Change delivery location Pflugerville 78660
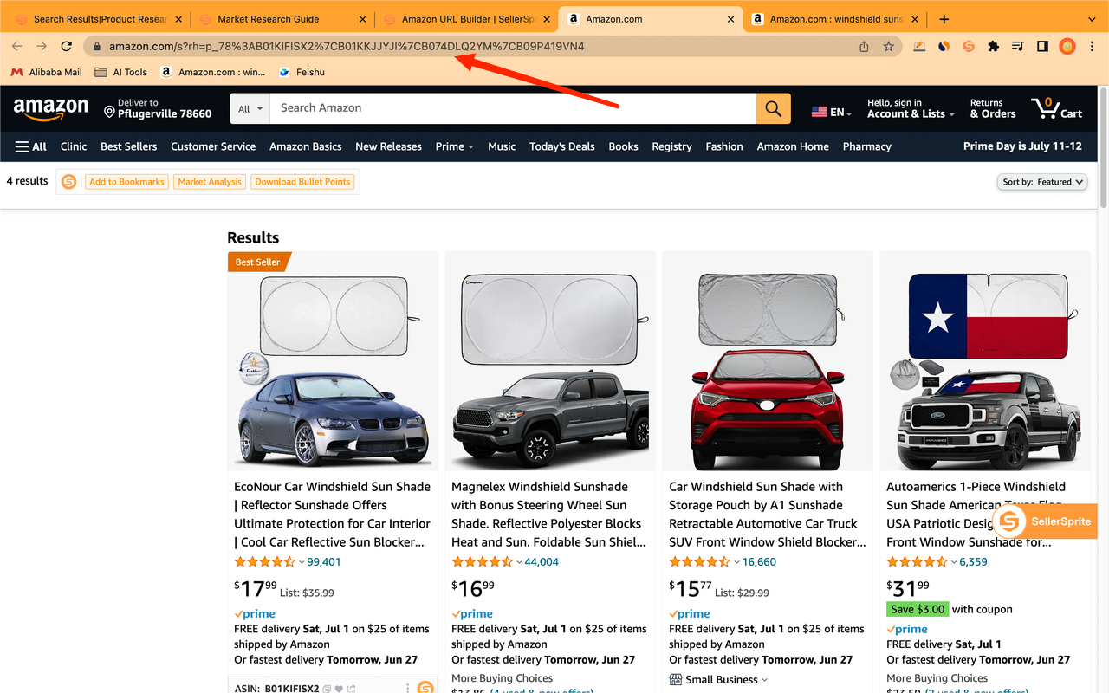 point(158,108)
